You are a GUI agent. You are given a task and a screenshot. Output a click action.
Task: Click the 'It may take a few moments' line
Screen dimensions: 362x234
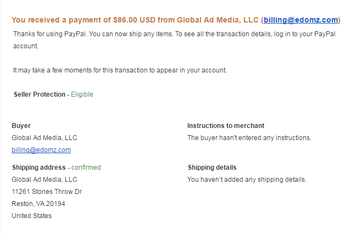[x=120, y=70]
